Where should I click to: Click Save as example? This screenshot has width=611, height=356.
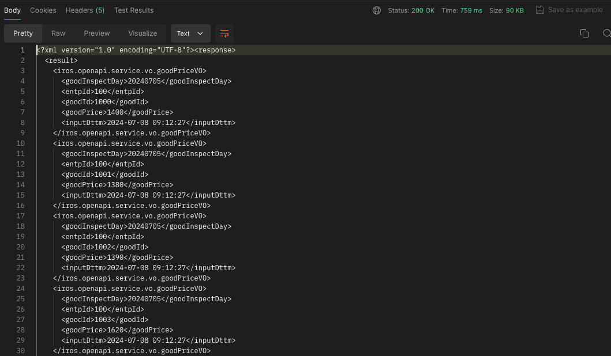pyautogui.click(x=574, y=10)
